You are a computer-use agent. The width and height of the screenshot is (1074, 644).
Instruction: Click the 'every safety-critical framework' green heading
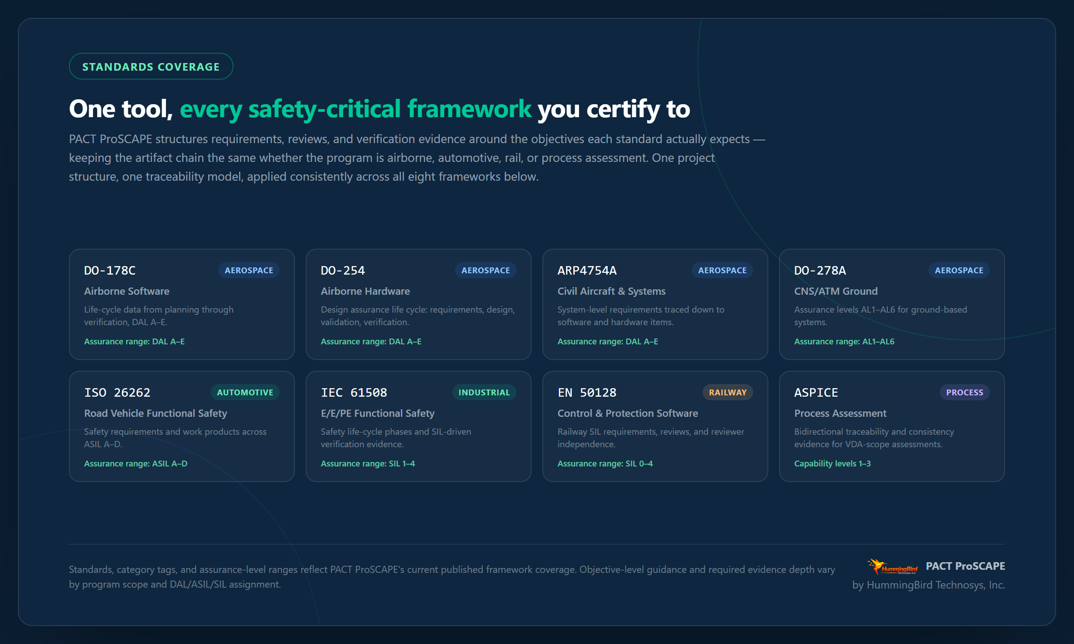(x=355, y=109)
